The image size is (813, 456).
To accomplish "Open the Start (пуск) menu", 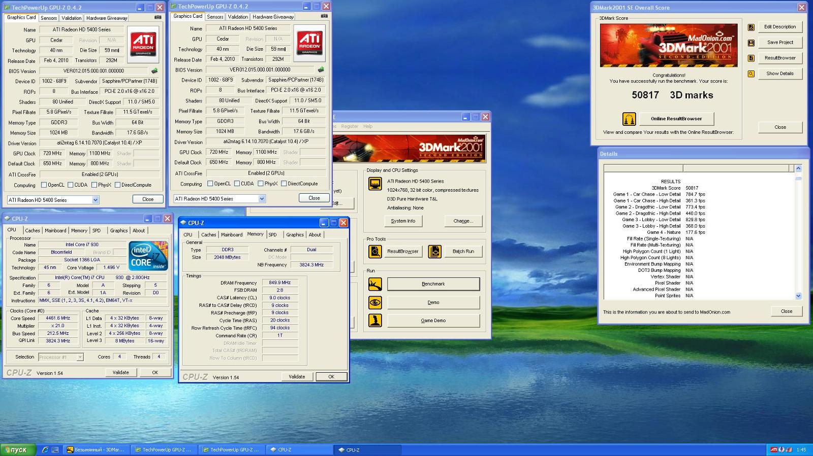I will 18,450.
